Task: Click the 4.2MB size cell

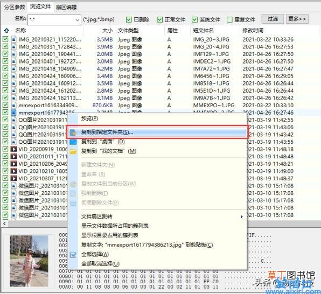Action: [105, 69]
